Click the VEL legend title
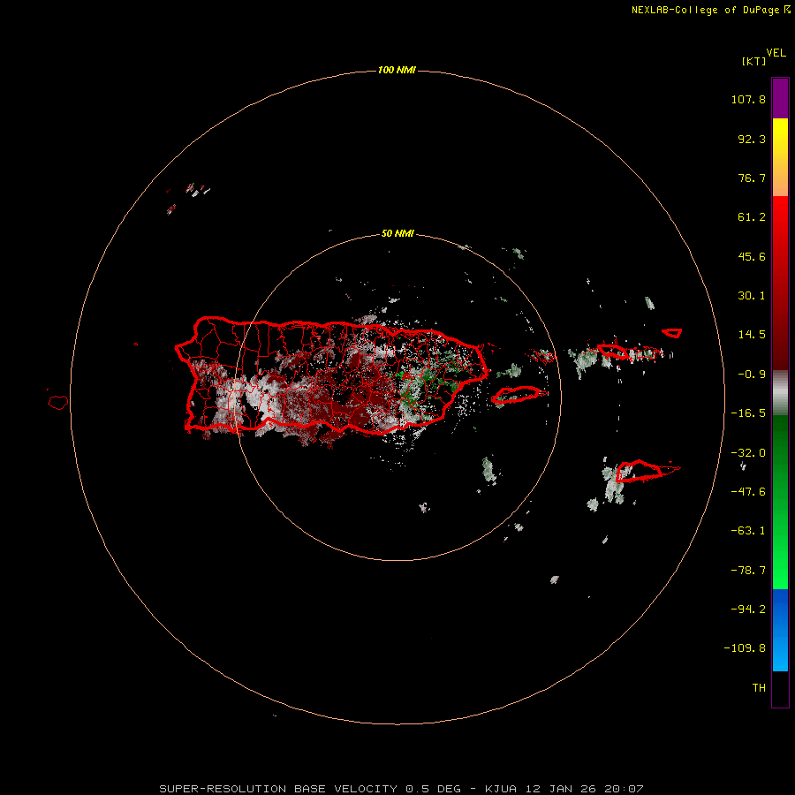 (x=776, y=53)
